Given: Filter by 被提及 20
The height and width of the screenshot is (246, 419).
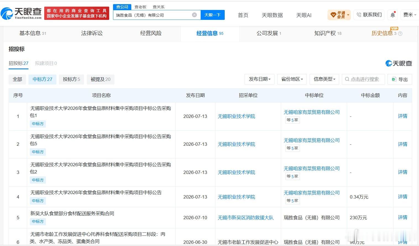Looking at the screenshot, I should tap(101, 80).
